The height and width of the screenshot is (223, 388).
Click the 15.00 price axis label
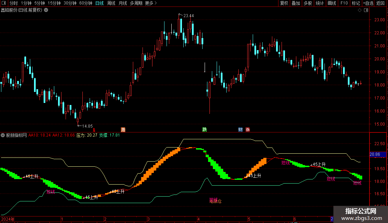point(379,124)
